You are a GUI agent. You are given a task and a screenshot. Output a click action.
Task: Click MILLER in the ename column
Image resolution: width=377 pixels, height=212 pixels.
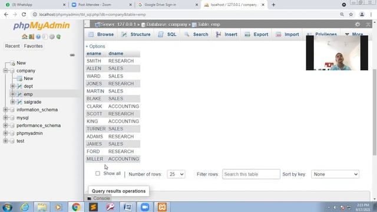95,159
